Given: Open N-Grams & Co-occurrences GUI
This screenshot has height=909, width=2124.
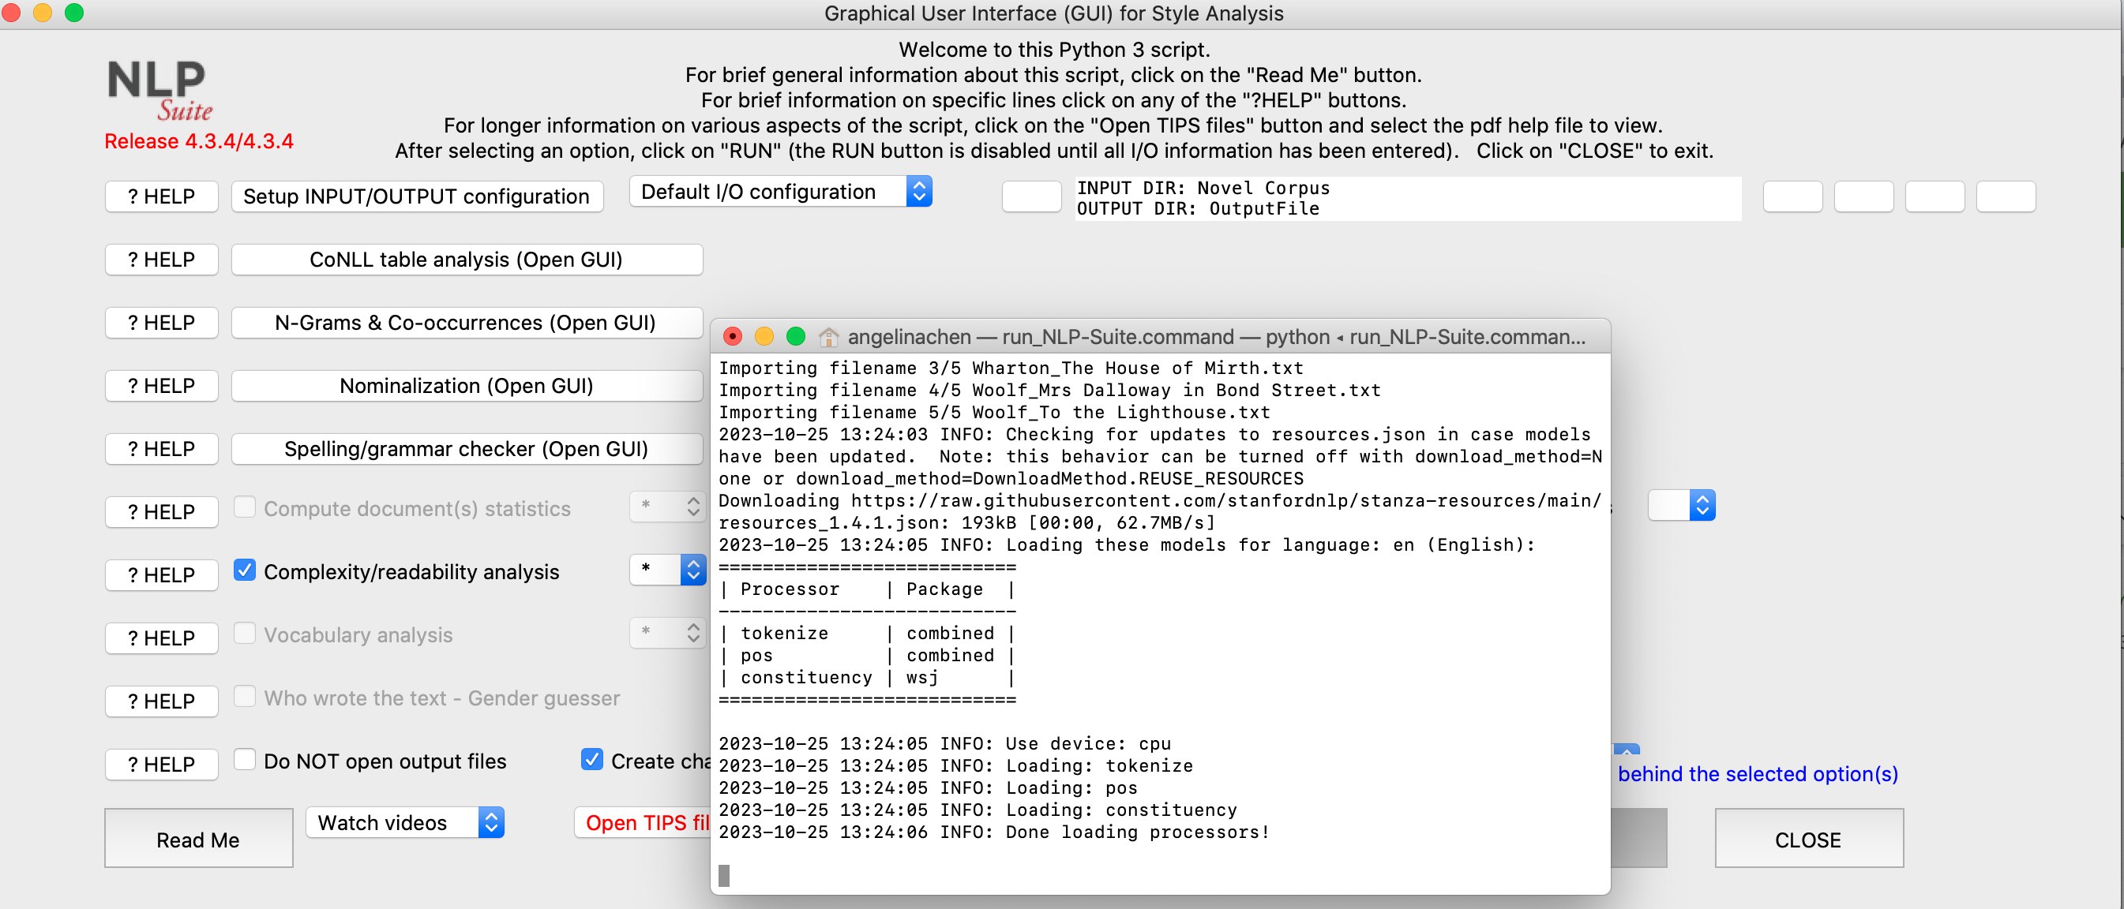Looking at the screenshot, I should coord(466,323).
